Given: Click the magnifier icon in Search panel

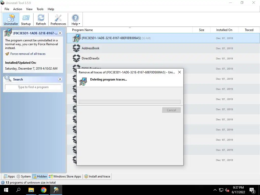Looking at the screenshot, I should click(8, 79).
